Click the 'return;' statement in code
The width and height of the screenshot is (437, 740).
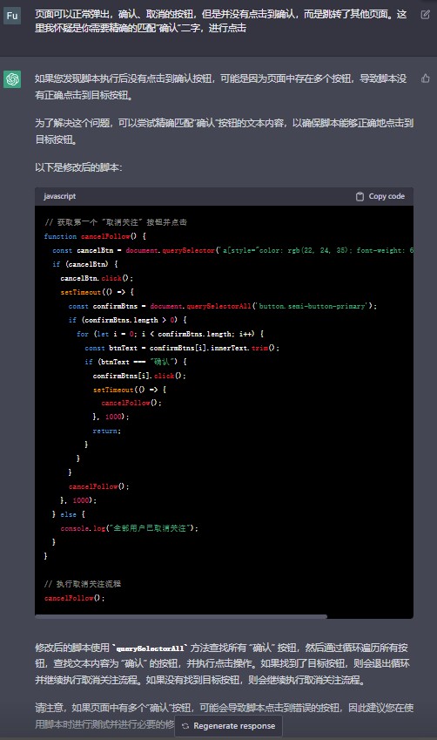107,431
